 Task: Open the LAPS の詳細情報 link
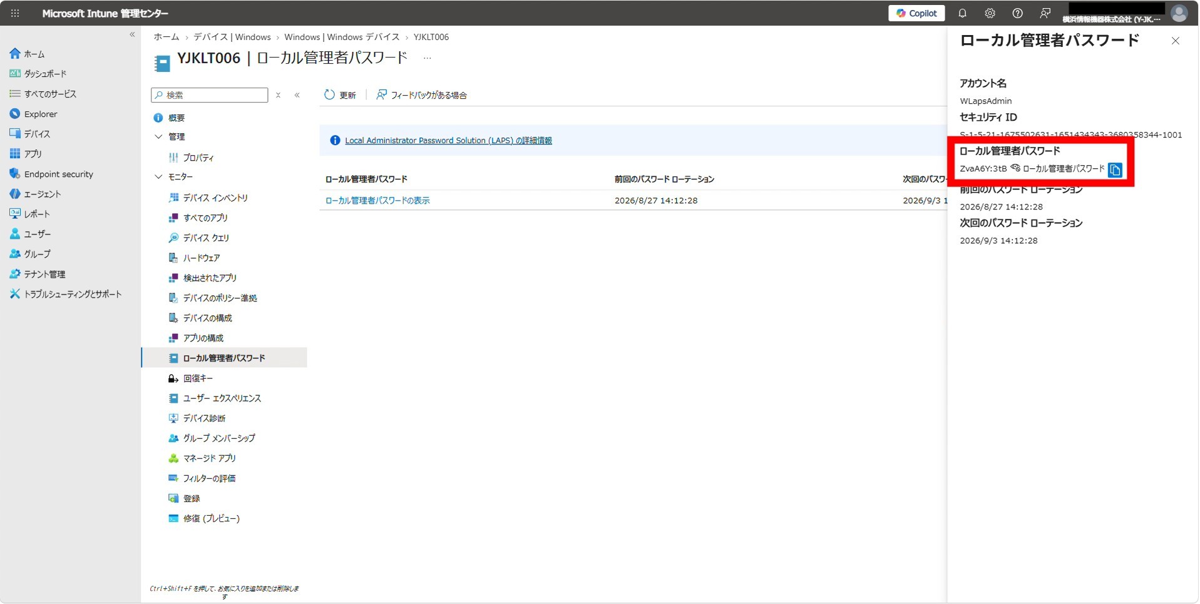(x=448, y=141)
